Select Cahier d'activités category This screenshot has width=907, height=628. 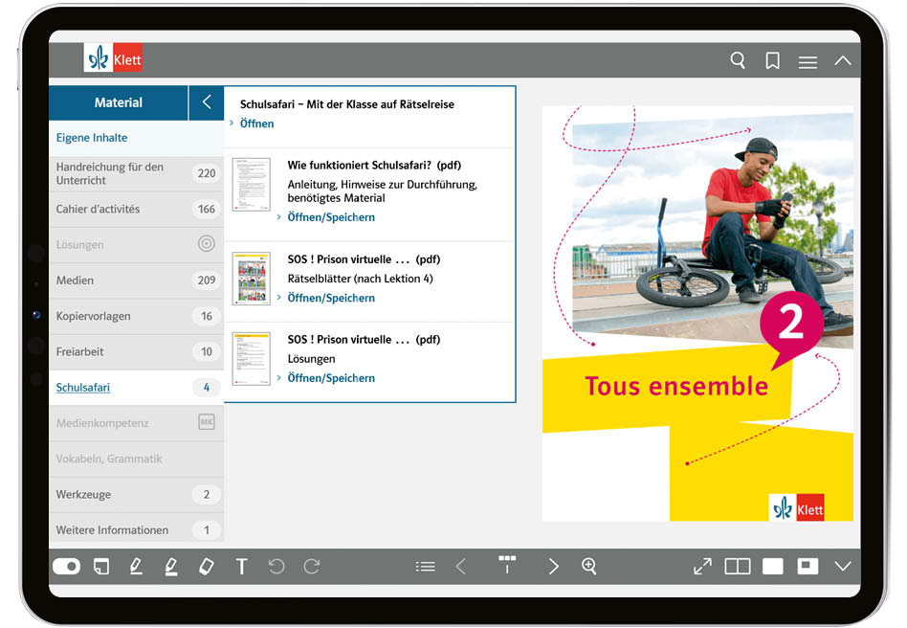(136, 209)
